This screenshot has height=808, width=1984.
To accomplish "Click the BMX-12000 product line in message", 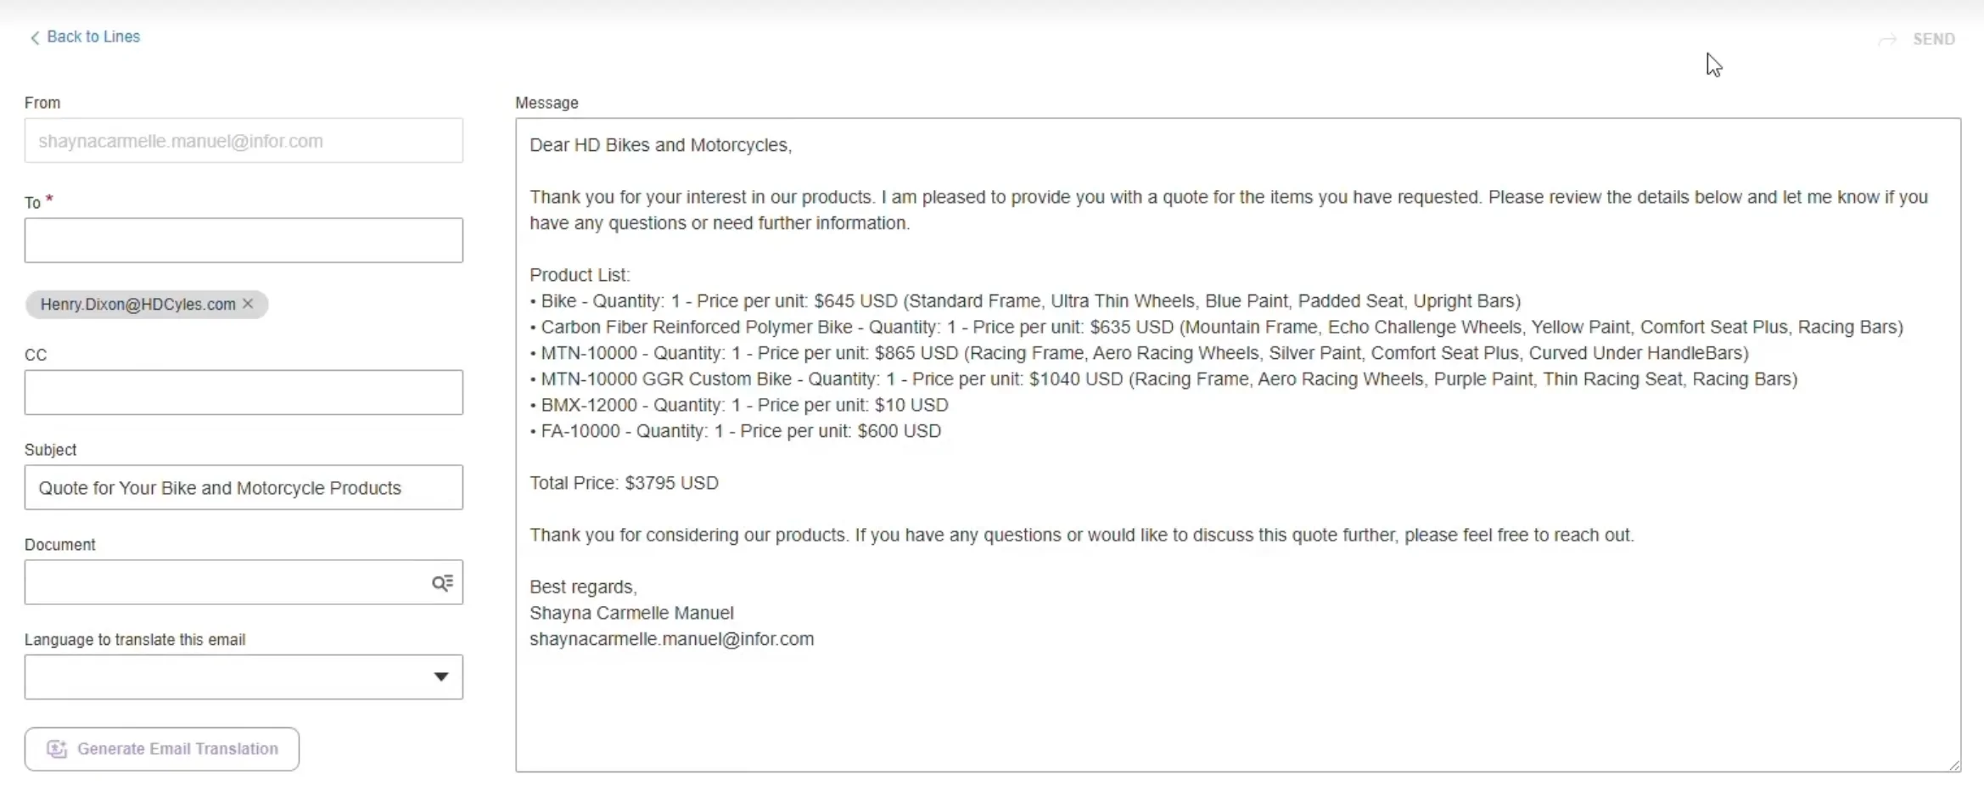I will [738, 405].
